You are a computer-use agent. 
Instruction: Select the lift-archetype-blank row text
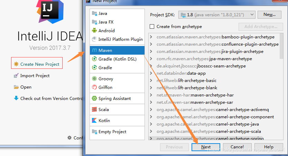pyautogui.click(x=187, y=88)
